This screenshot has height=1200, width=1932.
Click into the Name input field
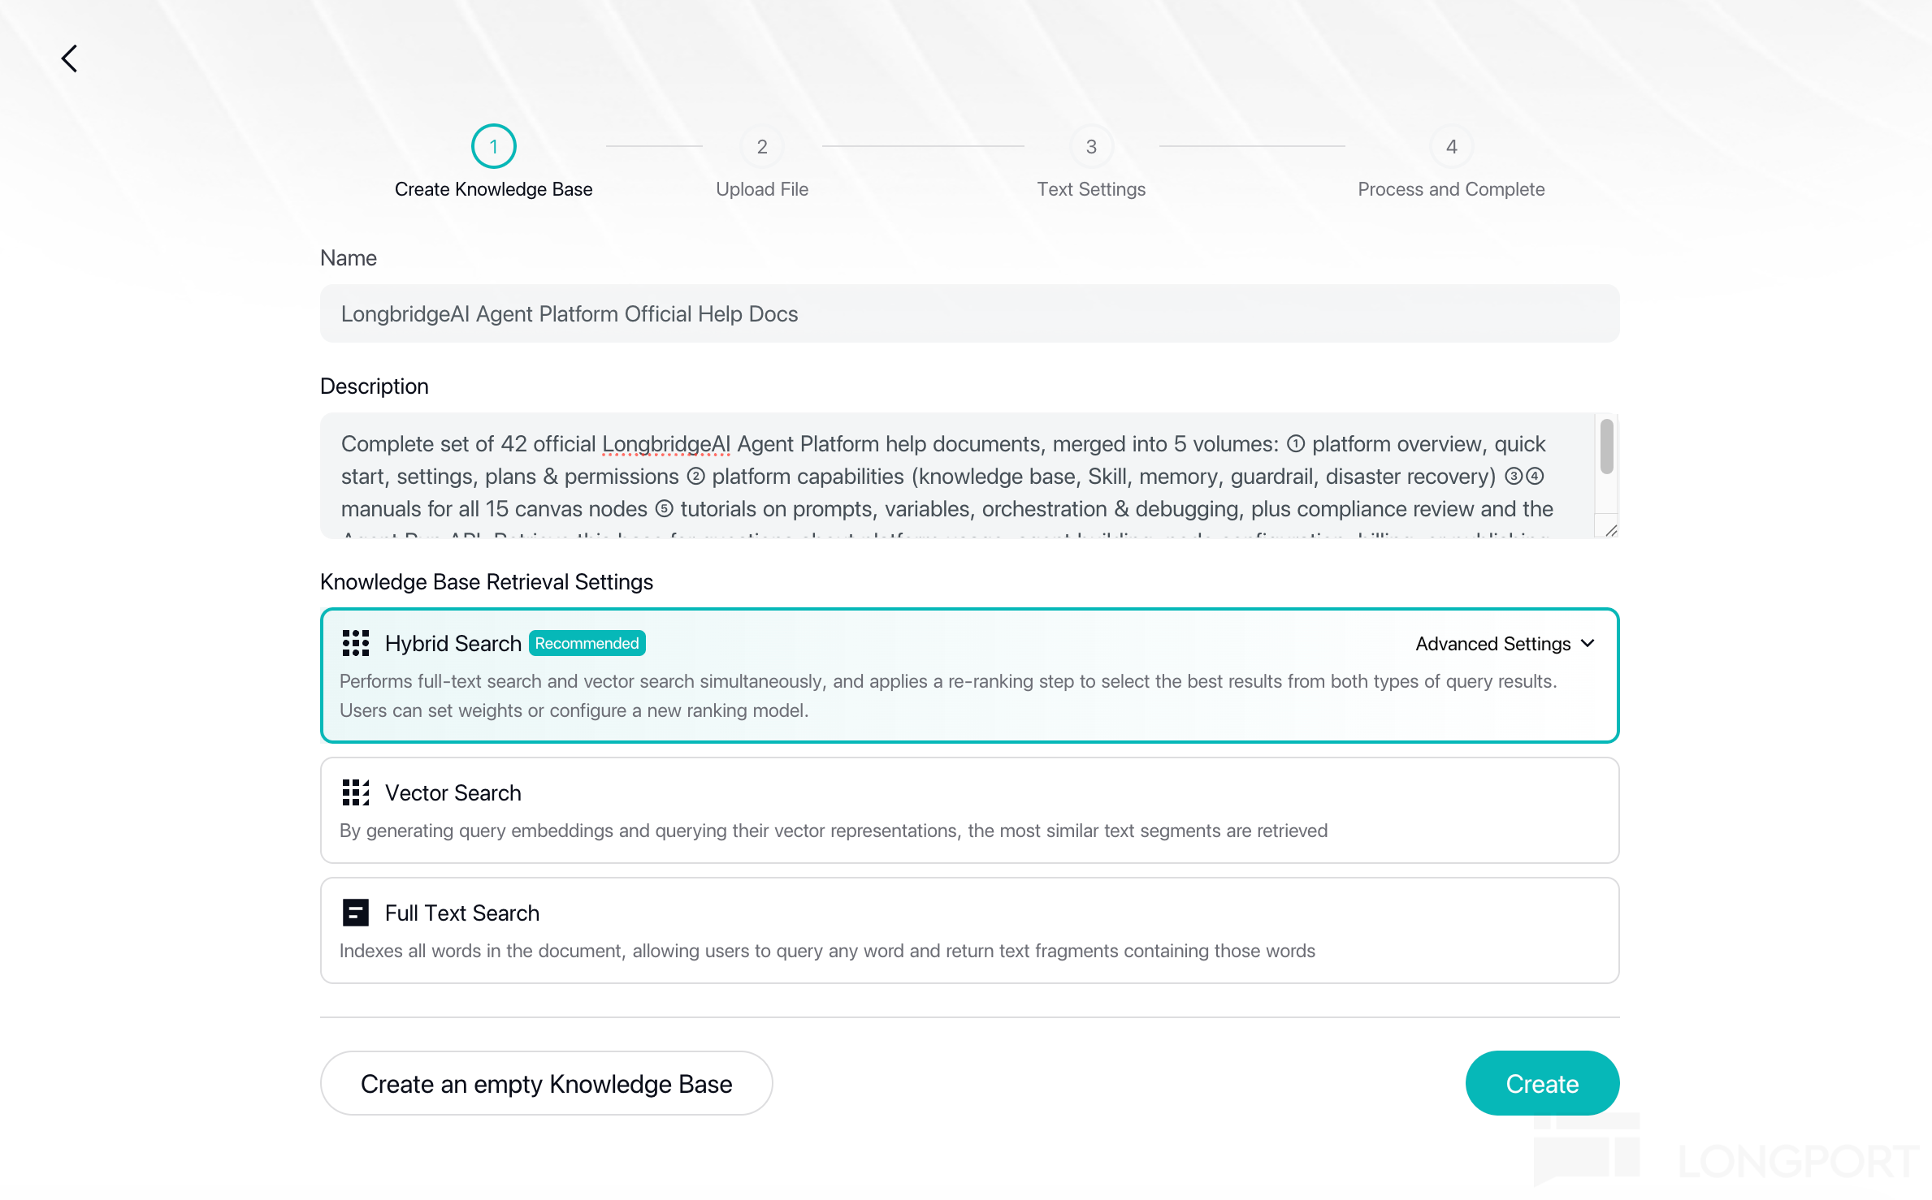[969, 313]
